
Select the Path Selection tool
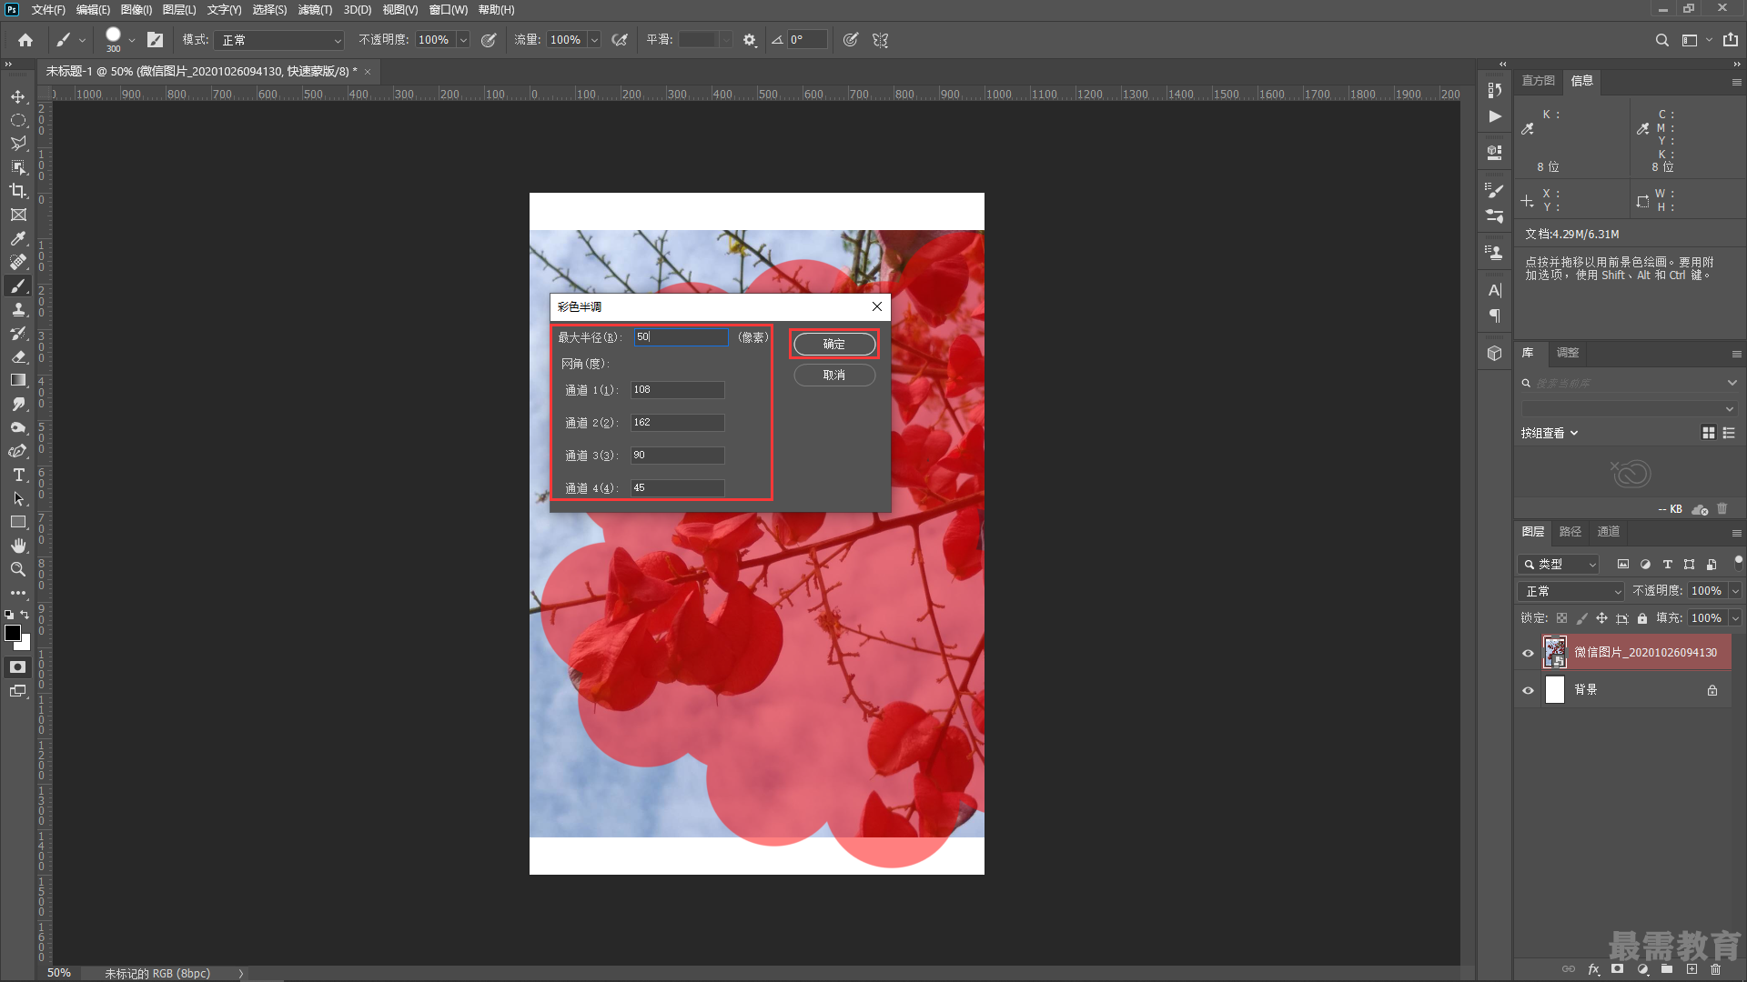[x=18, y=498]
